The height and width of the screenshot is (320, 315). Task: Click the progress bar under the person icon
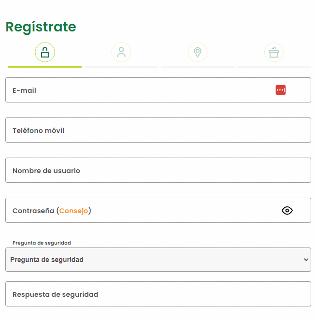121,67
